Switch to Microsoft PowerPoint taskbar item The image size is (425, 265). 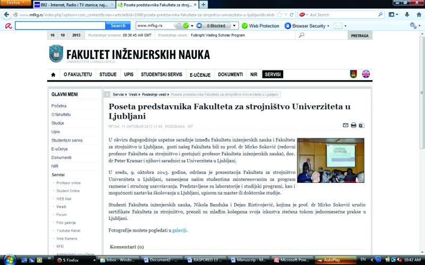click(291, 260)
